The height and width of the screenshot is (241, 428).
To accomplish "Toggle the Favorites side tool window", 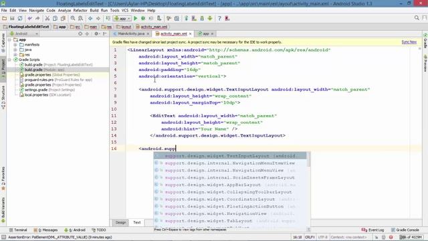I will click(3, 178).
